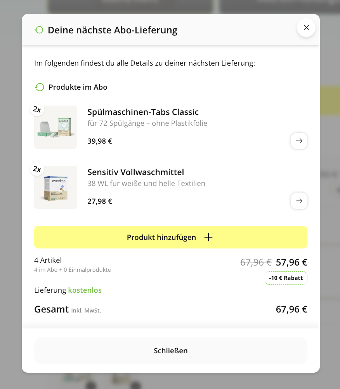This screenshot has height=389, width=340.
Task: Open the Spülmaschinen-Tabs Classic product title
Action: [x=143, y=112]
